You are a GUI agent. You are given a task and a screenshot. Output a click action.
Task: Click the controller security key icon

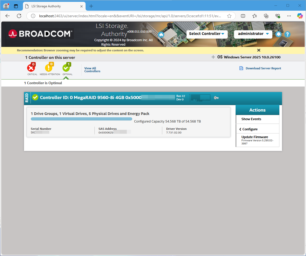pyautogui.click(x=216, y=98)
